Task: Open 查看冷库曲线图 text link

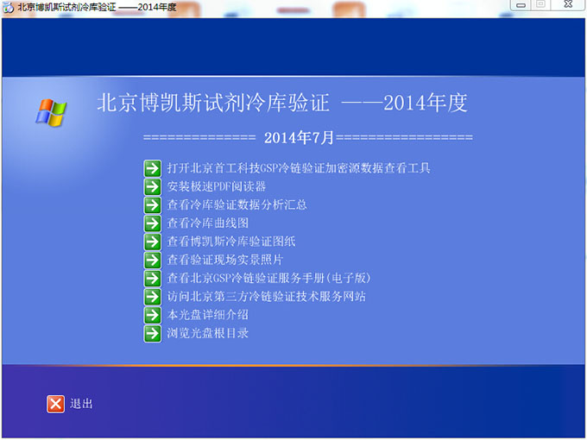Action: (207, 223)
